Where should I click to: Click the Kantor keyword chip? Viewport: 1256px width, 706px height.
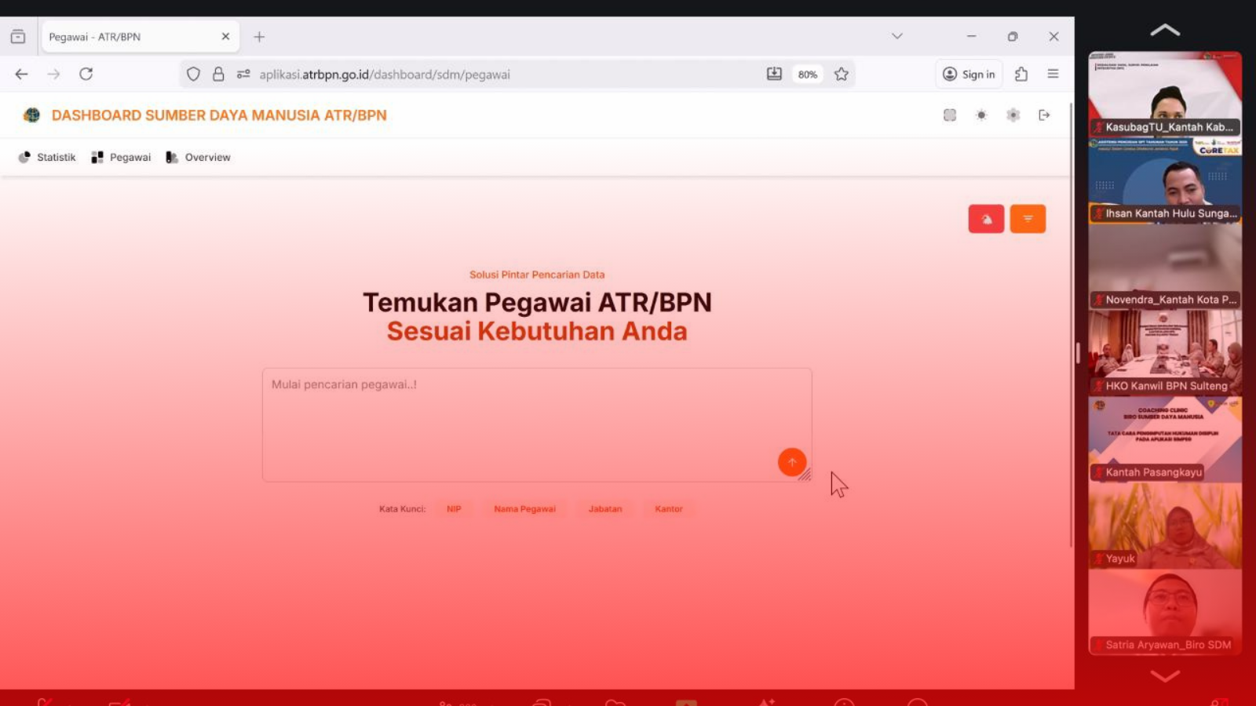pos(669,509)
